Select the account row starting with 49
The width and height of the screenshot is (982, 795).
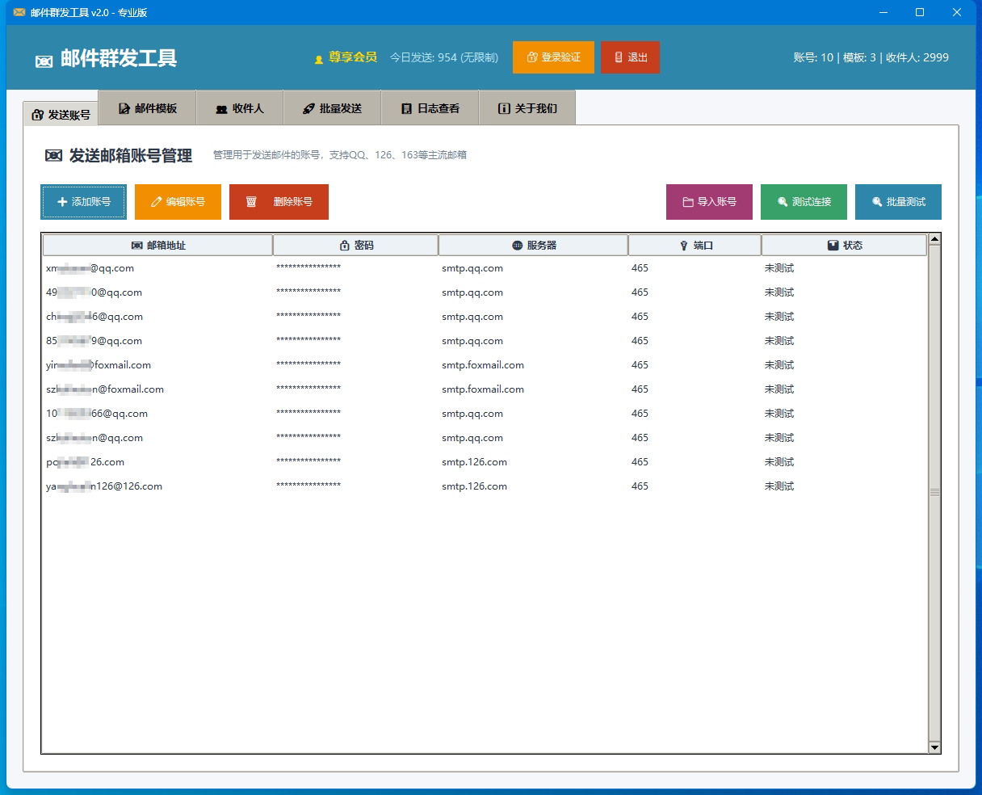485,292
